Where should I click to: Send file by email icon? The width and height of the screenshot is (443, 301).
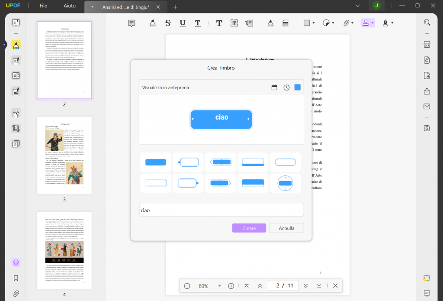click(x=427, y=107)
